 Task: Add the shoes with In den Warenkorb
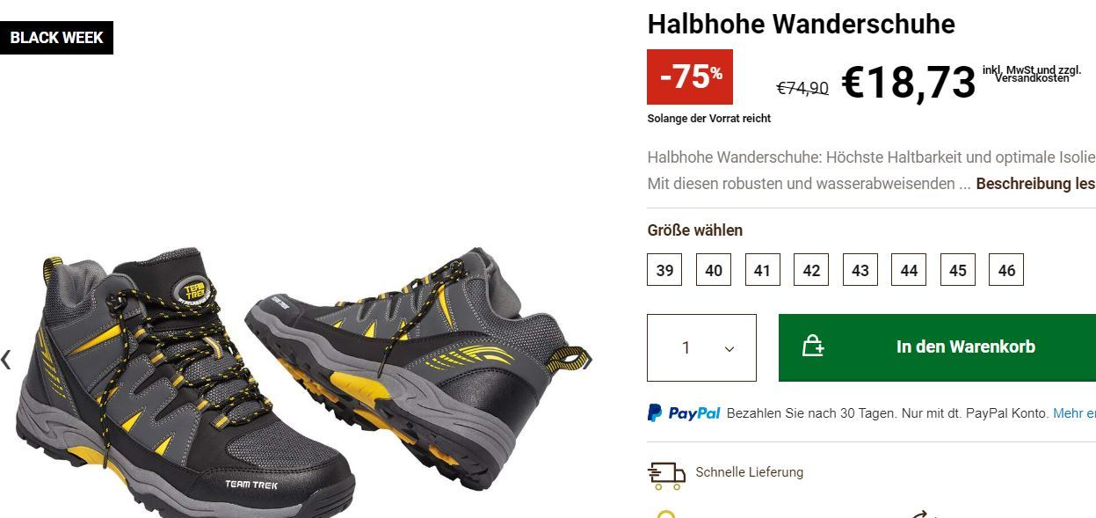pos(937,347)
